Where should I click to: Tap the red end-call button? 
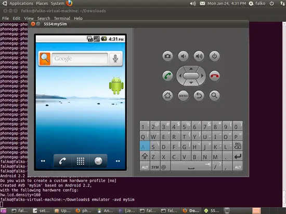click(214, 76)
